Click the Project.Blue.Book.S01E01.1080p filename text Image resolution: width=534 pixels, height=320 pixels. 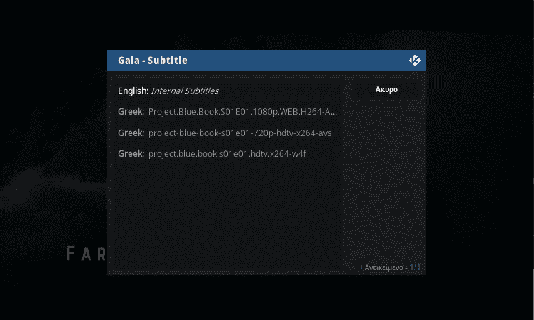(243, 112)
